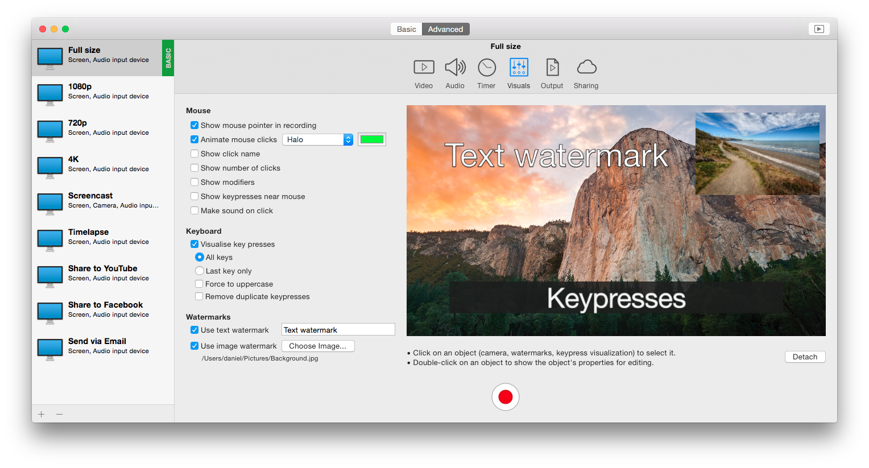The image size is (869, 468).
Task: Click the Choose Image... button
Action: (x=317, y=346)
